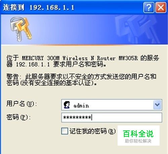Click the 密码(P) label
The width and height of the screenshot is (168, 154).
[18, 117]
